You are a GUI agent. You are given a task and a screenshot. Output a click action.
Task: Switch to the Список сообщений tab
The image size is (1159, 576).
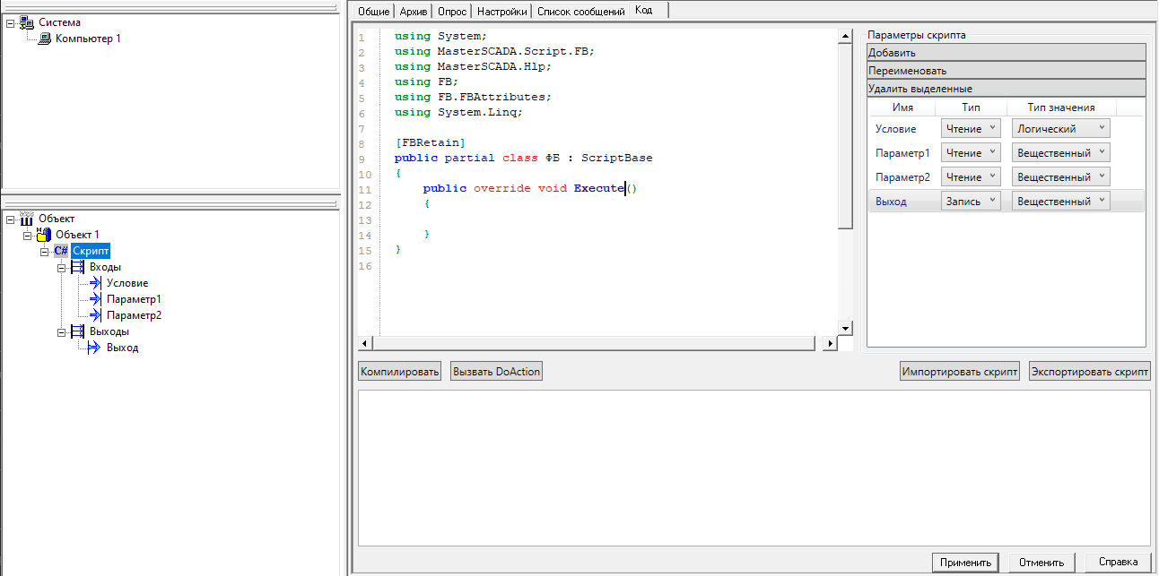[x=580, y=12]
